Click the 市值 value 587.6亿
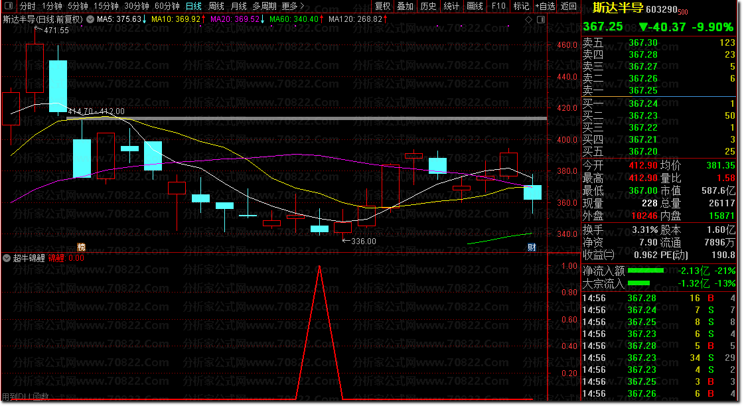 coord(718,190)
